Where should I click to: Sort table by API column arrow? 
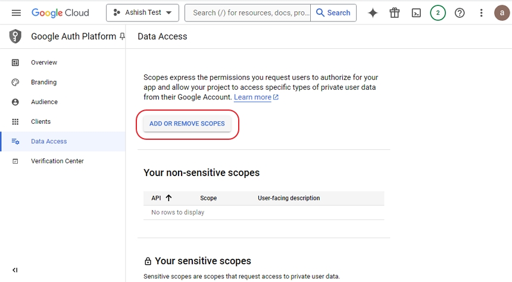tap(168, 198)
